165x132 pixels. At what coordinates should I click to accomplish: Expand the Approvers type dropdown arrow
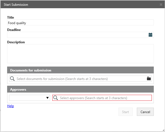[48, 98]
